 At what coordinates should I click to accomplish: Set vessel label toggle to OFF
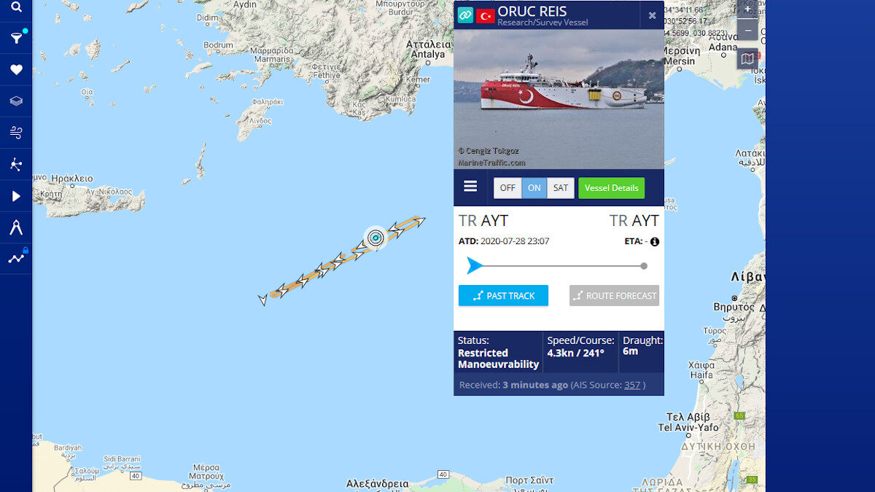pyautogui.click(x=507, y=188)
